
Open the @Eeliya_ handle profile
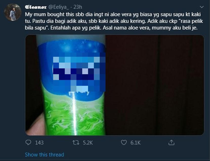pos(58,7)
